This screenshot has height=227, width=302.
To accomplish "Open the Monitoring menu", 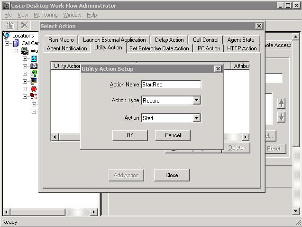I will (46, 15).
